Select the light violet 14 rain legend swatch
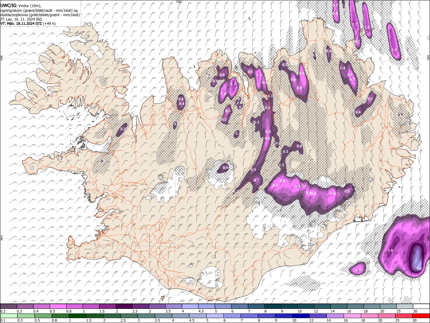Image resolution: width=430 pixels, height=323 pixels. click(x=335, y=316)
